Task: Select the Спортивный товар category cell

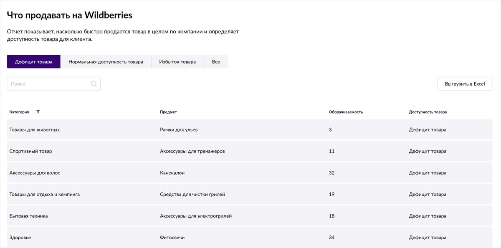Action: (x=31, y=151)
